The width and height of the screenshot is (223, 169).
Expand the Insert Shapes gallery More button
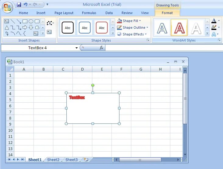point(43,34)
